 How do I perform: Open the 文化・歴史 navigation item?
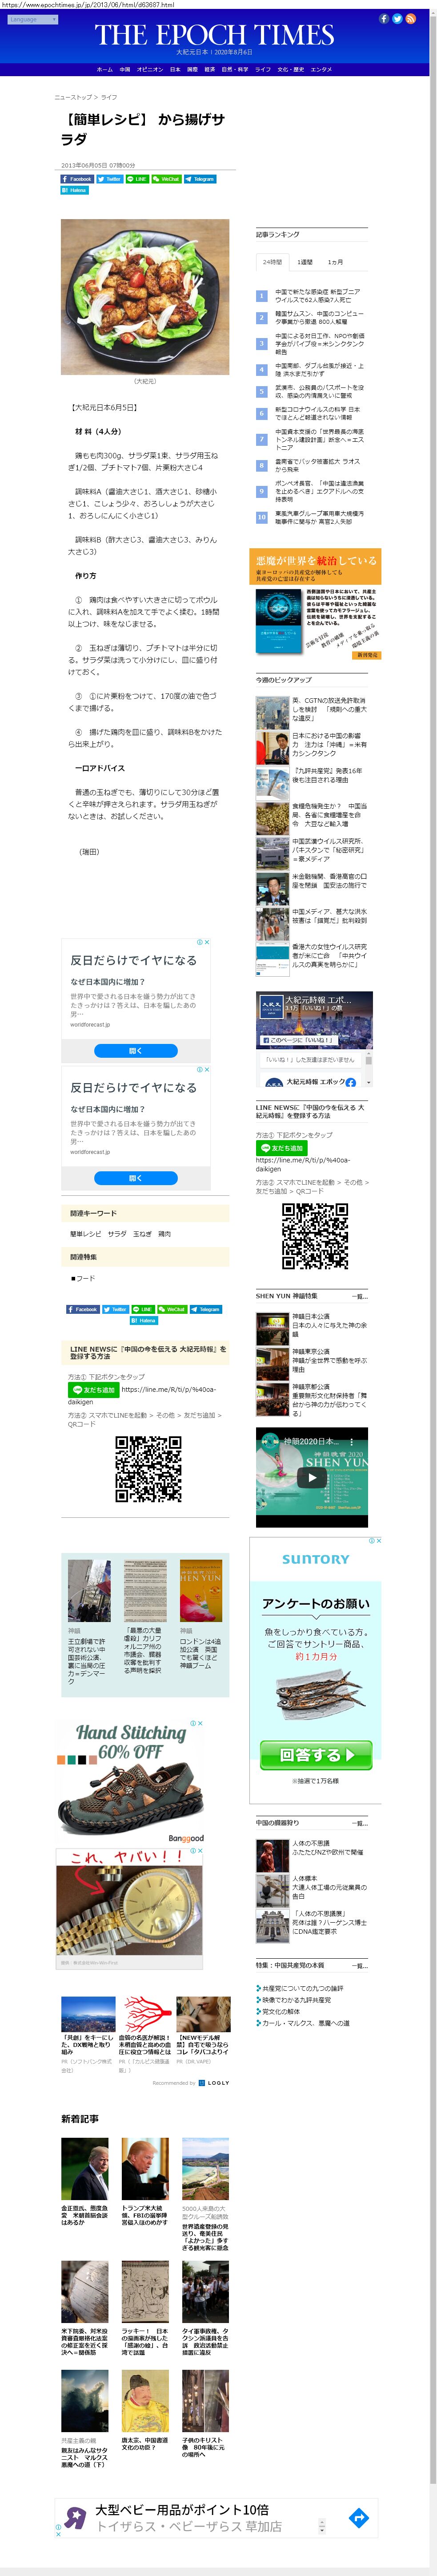290,70
